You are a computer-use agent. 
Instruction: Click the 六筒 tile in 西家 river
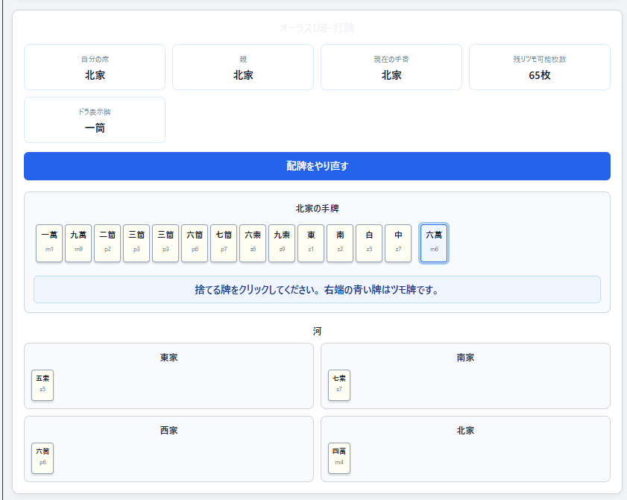pos(42,458)
